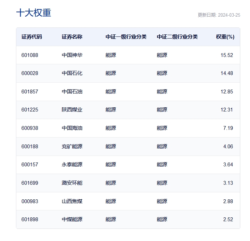Select weight value 2.88
Viewport: 250px width, 241px height.
point(228,201)
